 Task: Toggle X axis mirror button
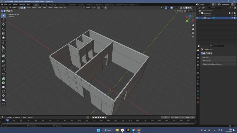pyautogui.click(x=177, y=11)
